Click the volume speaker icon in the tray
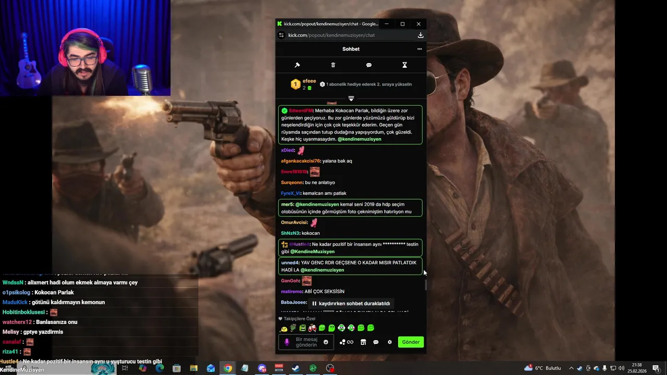Viewport: 667px width, 375px height. pyautogui.click(x=621, y=368)
